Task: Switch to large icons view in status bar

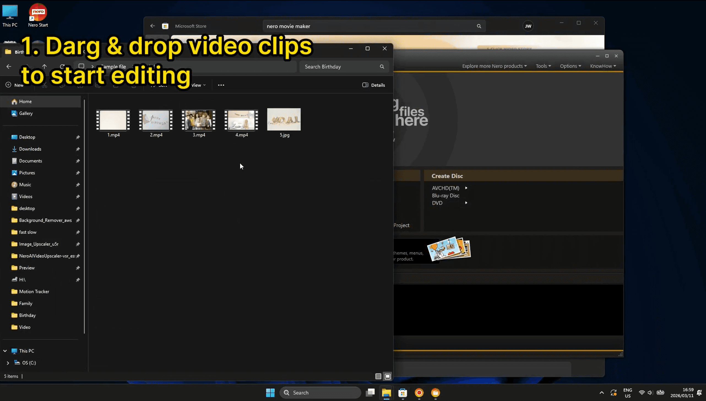Action: [x=388, y=376]
